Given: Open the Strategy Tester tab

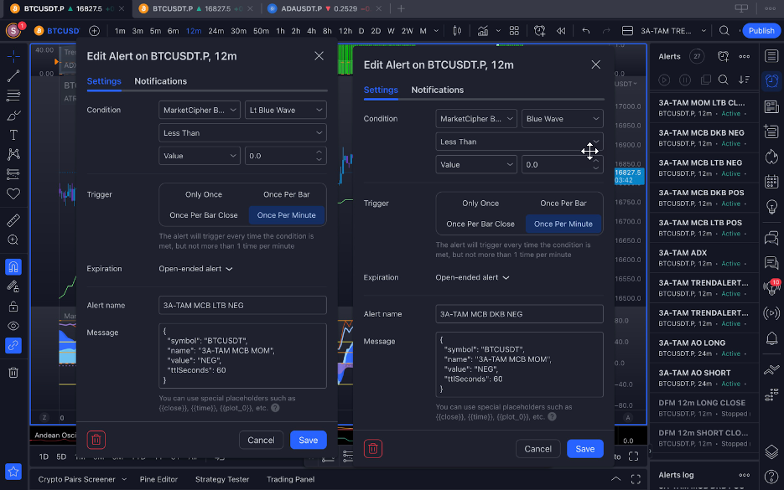Looking at the screenshot, I should click(x=222, y=479).
